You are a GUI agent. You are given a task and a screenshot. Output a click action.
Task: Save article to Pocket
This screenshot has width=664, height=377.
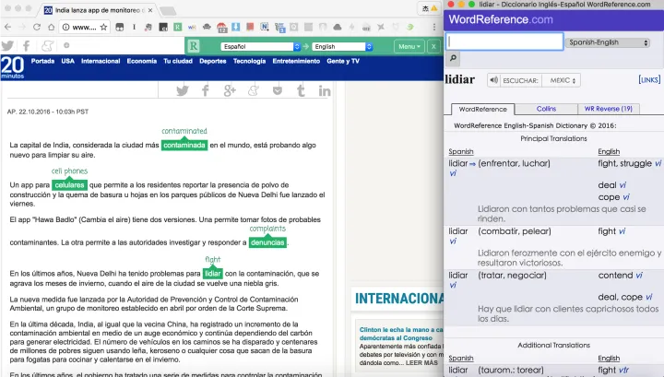click(x=278, y=90)
